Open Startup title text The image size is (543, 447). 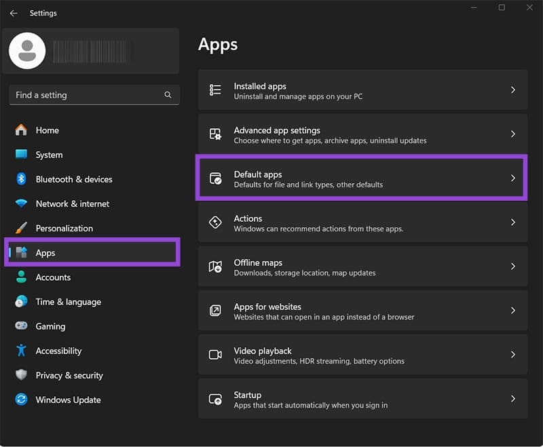point(248,395)
